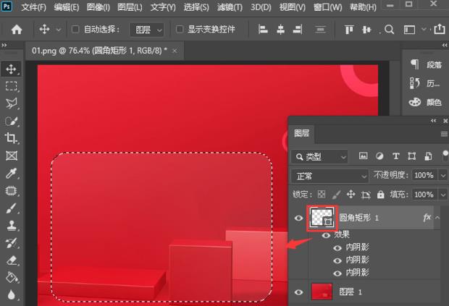Pick the Eraser tool

pyautogui.click(x=11, y=260)
